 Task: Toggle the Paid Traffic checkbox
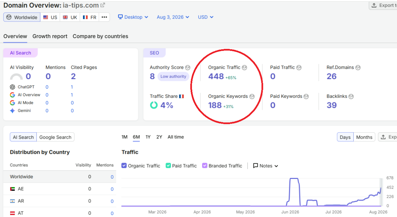tap(168, 166)
